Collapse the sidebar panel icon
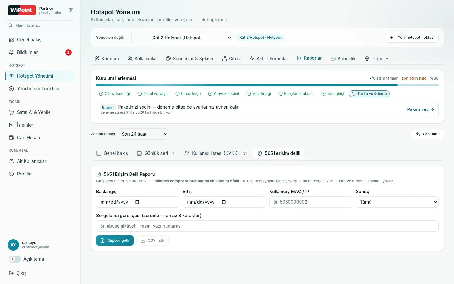Viewport: 454px width, 284px height. [x=71, y=10]
